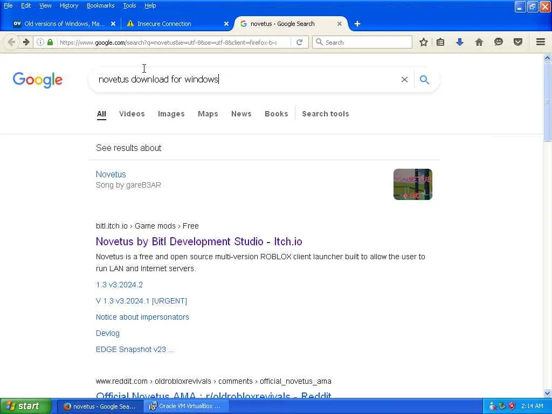Viewport: 552px width, 414px height.
Task: Close the 'Old versions of Windows' tab
Action: coord(113,24)
